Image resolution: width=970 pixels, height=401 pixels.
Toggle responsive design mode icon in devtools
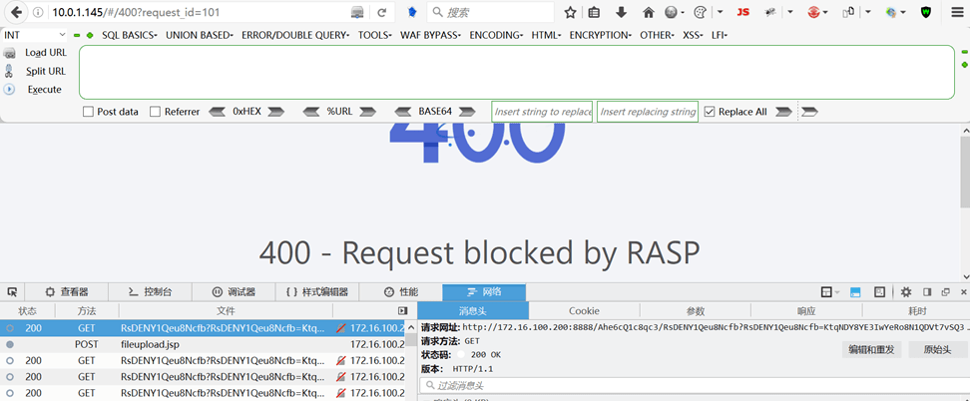tap(879, 292)
